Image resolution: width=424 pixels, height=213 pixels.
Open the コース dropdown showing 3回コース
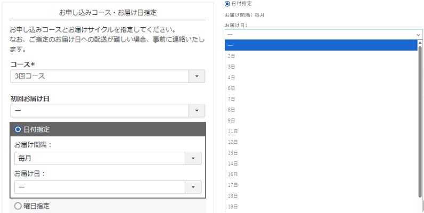coord(107,76)
